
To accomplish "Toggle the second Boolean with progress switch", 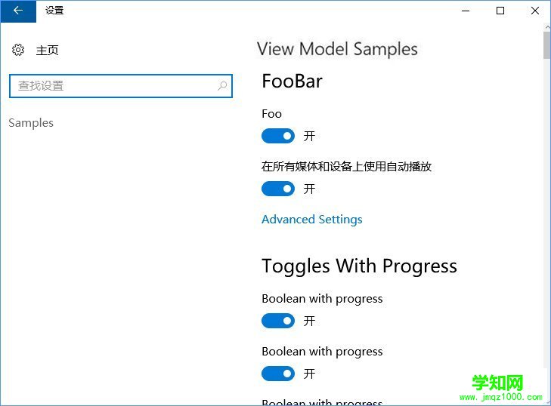I will point(277,374).
